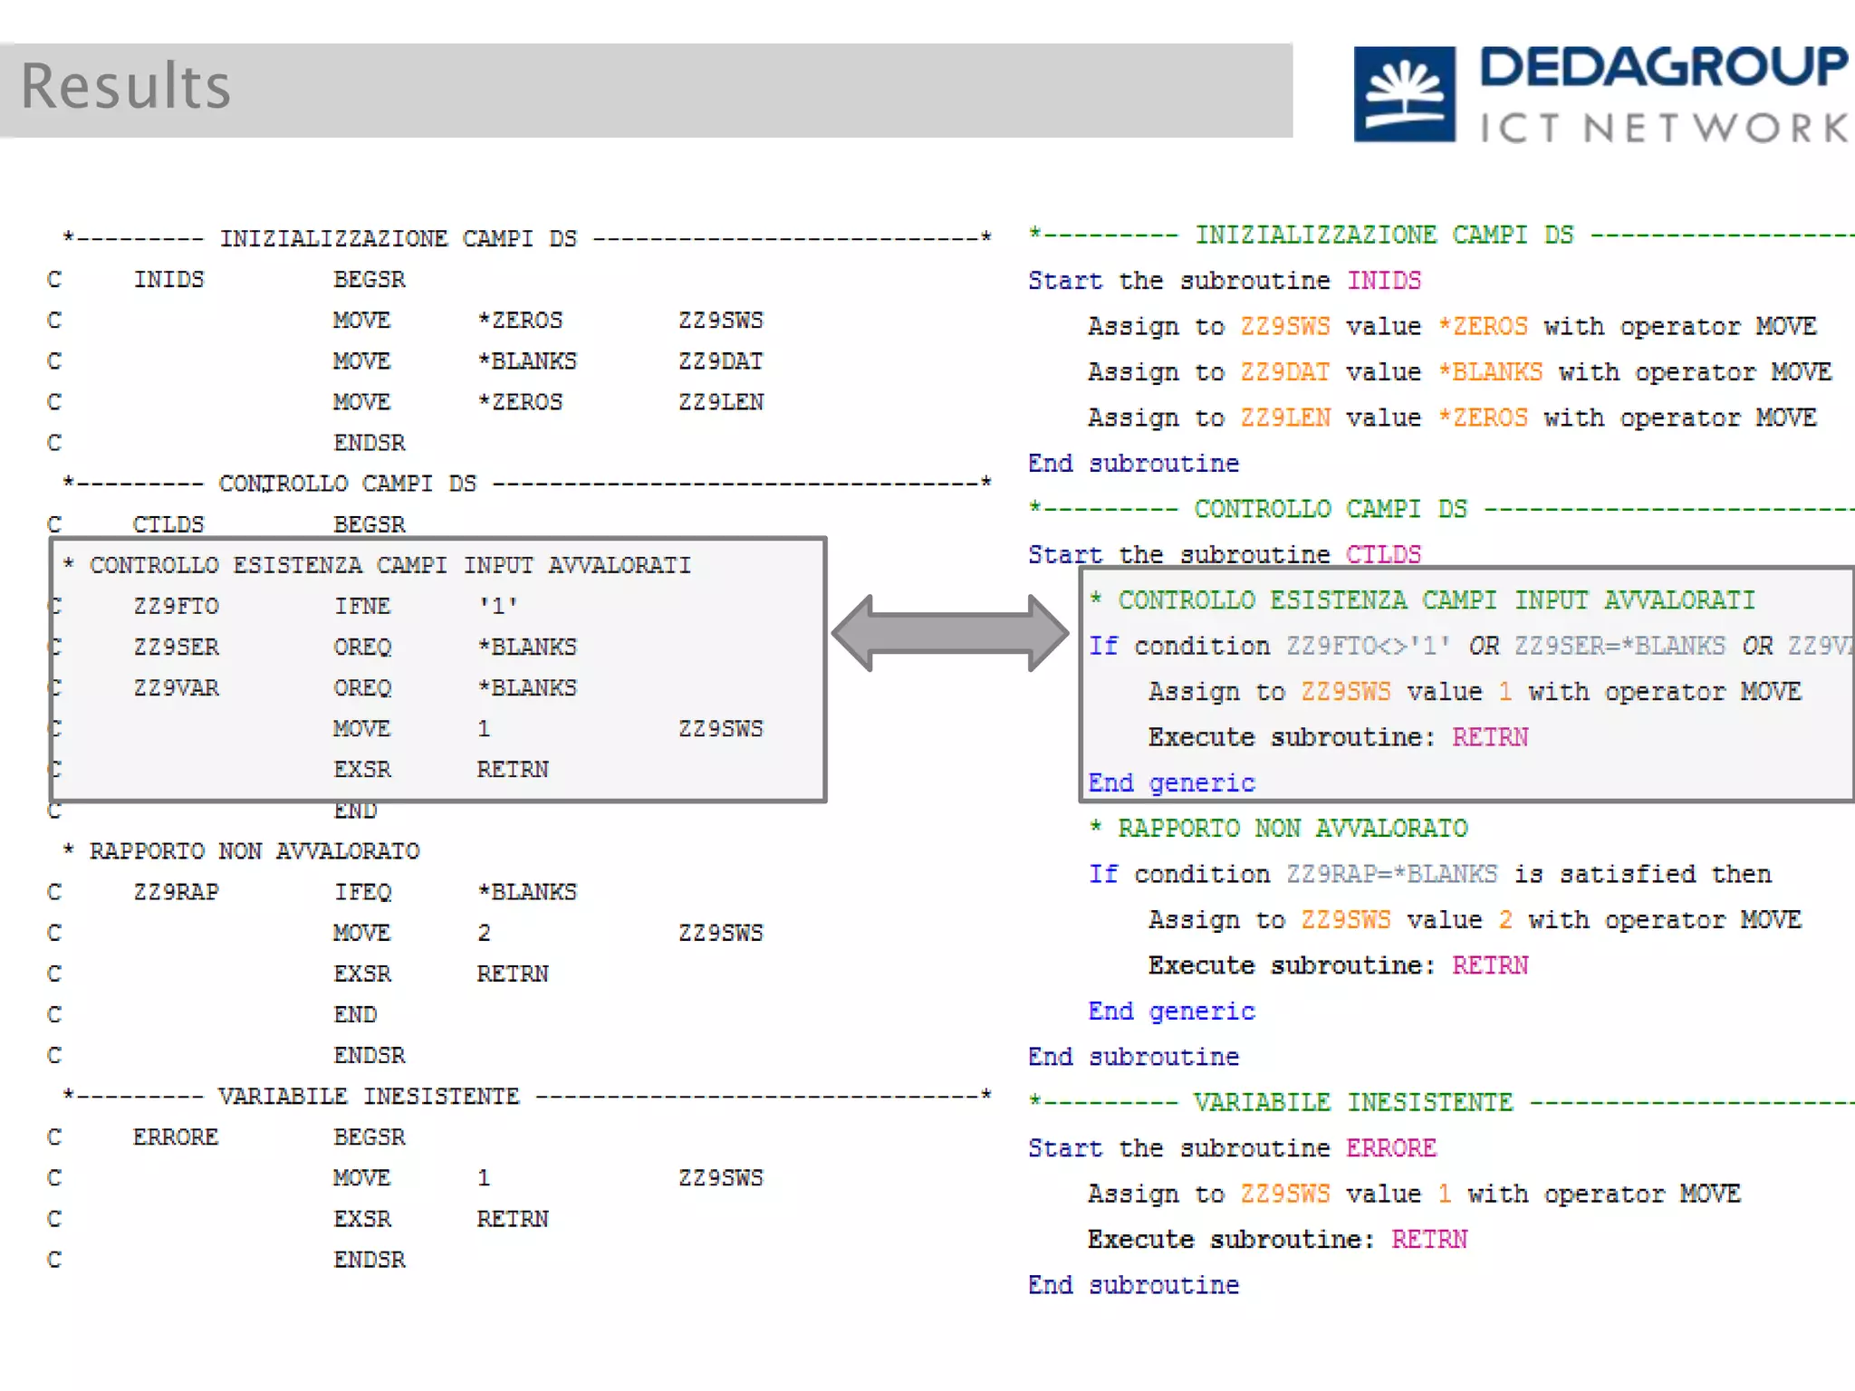1855x1391 pixels.
Task: Click the magenta CTLDS subroutine name
Action: [1383, 554]
